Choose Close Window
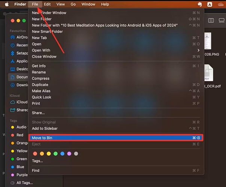Viewport: 226px width, 187px height. pyautogui.click(x=116, y=56)
